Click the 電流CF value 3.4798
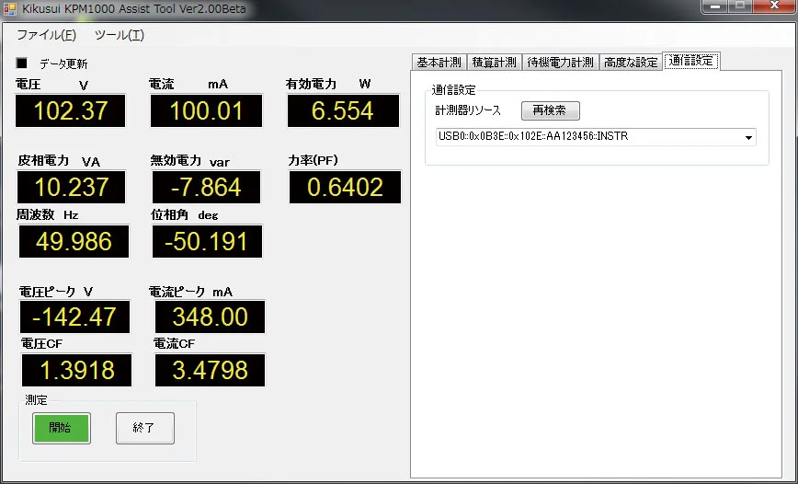Viewport: 798px width, 484px height. [x=210, y=370]
